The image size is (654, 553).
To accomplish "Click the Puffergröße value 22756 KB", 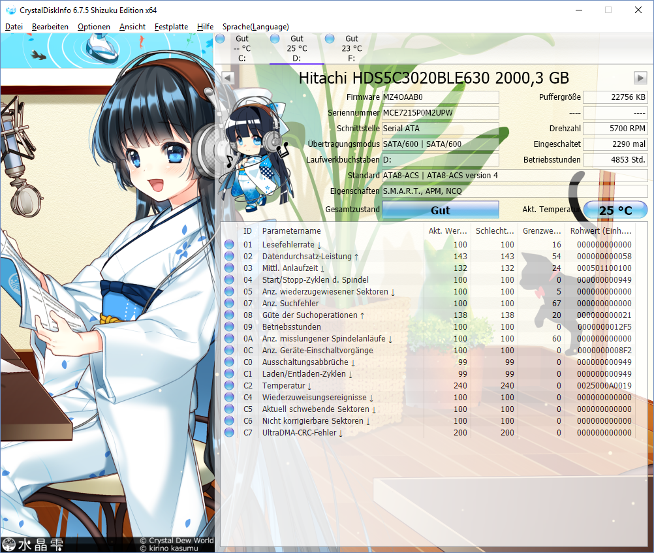I will point(615,97).
